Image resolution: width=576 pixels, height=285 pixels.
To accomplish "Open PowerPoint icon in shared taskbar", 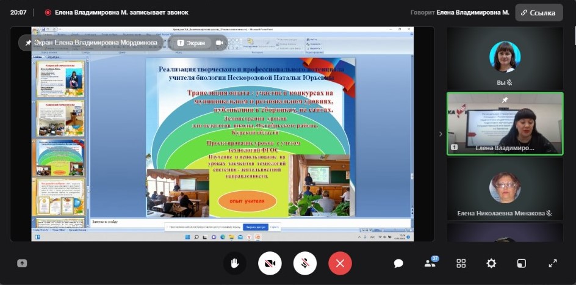I will pyautogui.click(x=258, y=237).
